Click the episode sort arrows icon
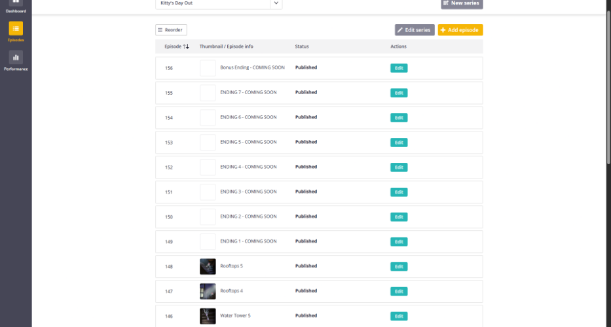611x327 pixels. point(186,47)
